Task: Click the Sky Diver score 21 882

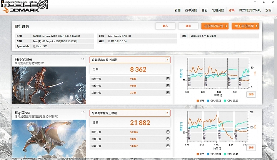Action: coord(140,123)
